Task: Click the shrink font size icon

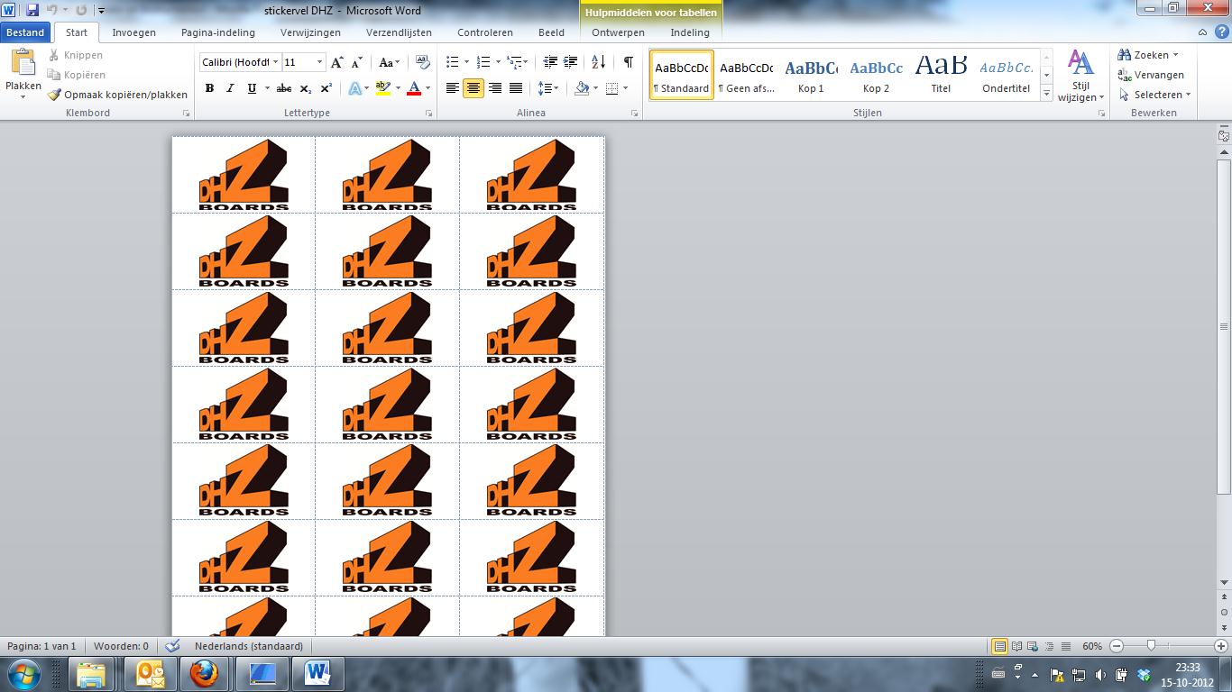Action: pos(356,62)
